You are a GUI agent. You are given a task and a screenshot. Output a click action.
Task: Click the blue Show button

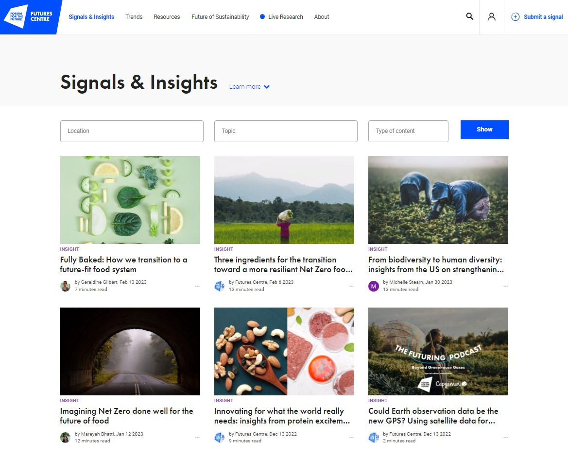[x=484, y=130]
